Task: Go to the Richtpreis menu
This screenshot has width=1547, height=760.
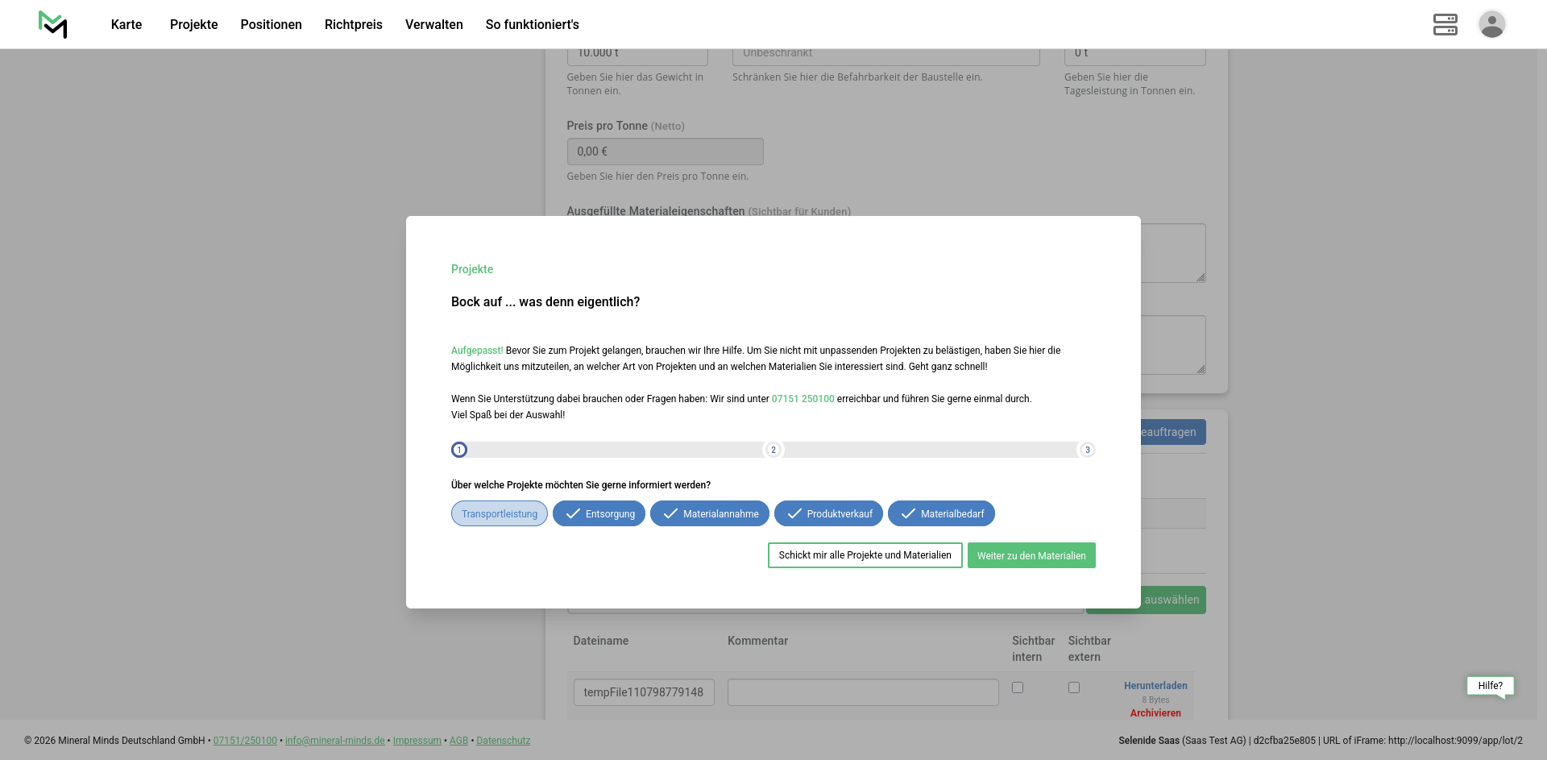Action: 353,24
